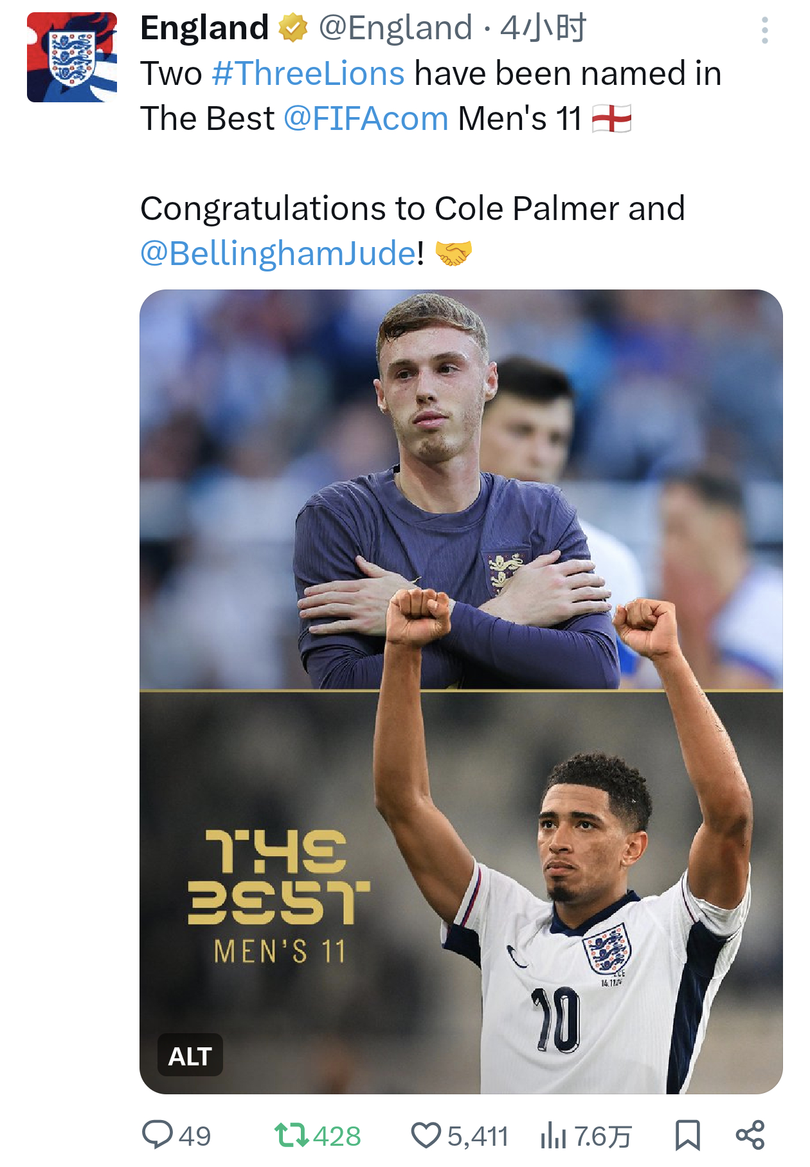Click The Best Men's 11 logo graphic
Viewport: 810px width, 1167px height.
(278, 894)
